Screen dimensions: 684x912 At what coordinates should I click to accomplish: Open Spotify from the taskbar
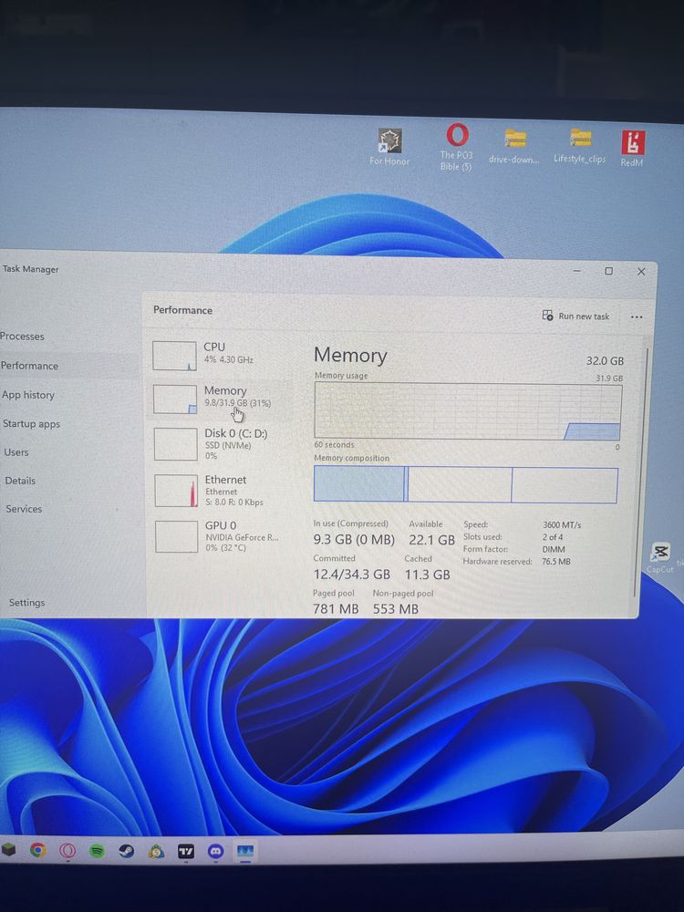pos(98,852)
